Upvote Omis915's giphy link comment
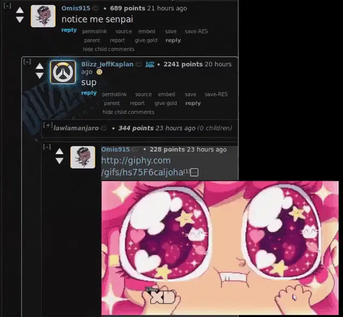The height and width of the screenshot is (317, 343). point(59,152)
